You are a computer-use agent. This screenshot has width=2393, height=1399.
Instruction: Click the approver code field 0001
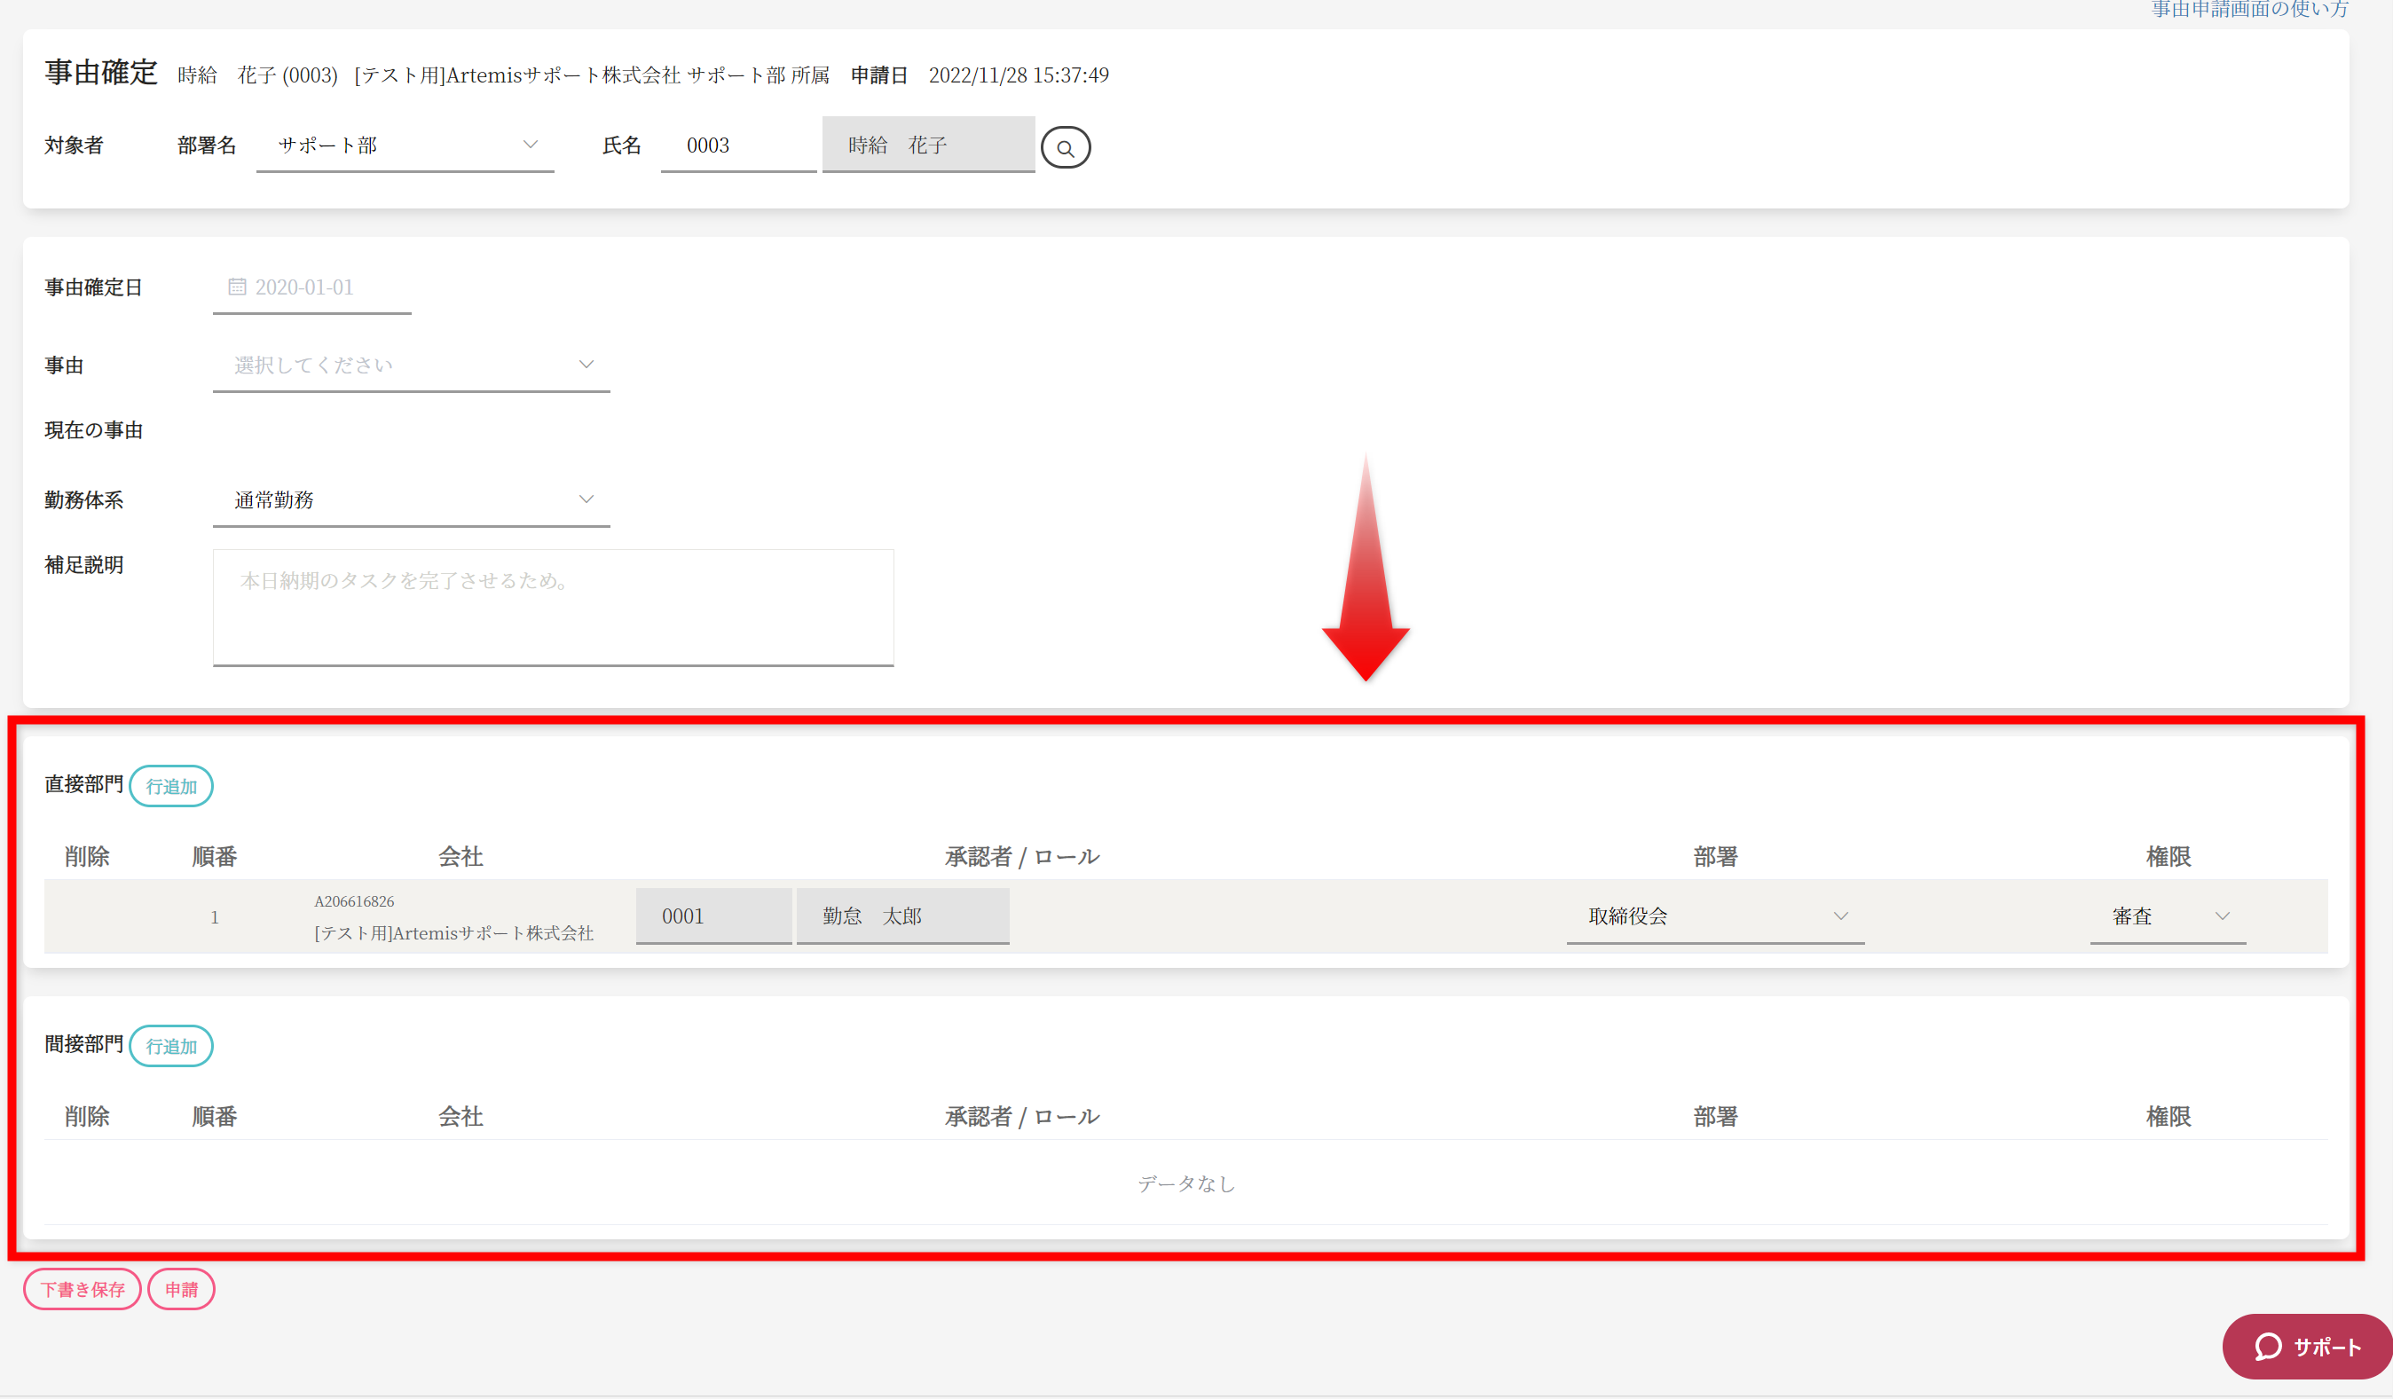click(x=713, y=916)
